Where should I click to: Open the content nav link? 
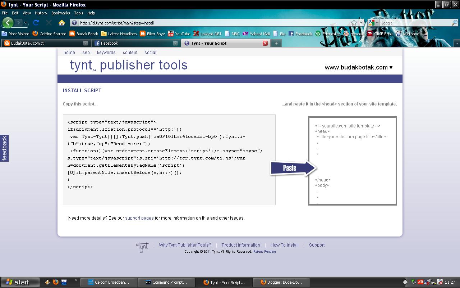coord(130,53)
